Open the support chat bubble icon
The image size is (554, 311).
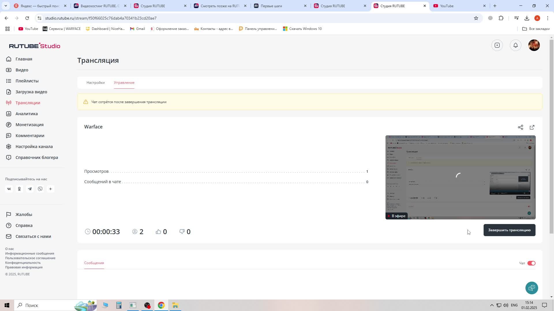(x=531, y=288)
